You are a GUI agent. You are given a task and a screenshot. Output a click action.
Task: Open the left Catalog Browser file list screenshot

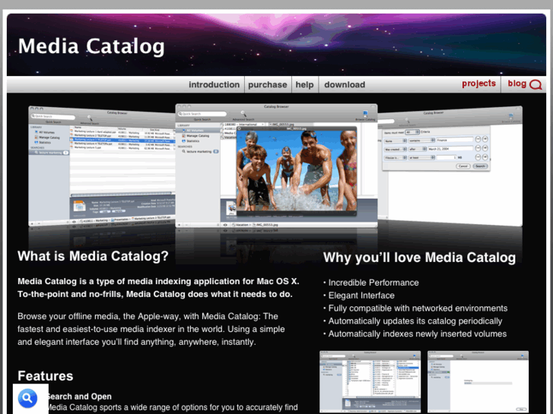point(102,166)
